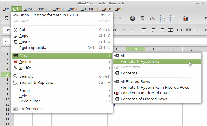Open the Statistics menu

pos(90,9)
